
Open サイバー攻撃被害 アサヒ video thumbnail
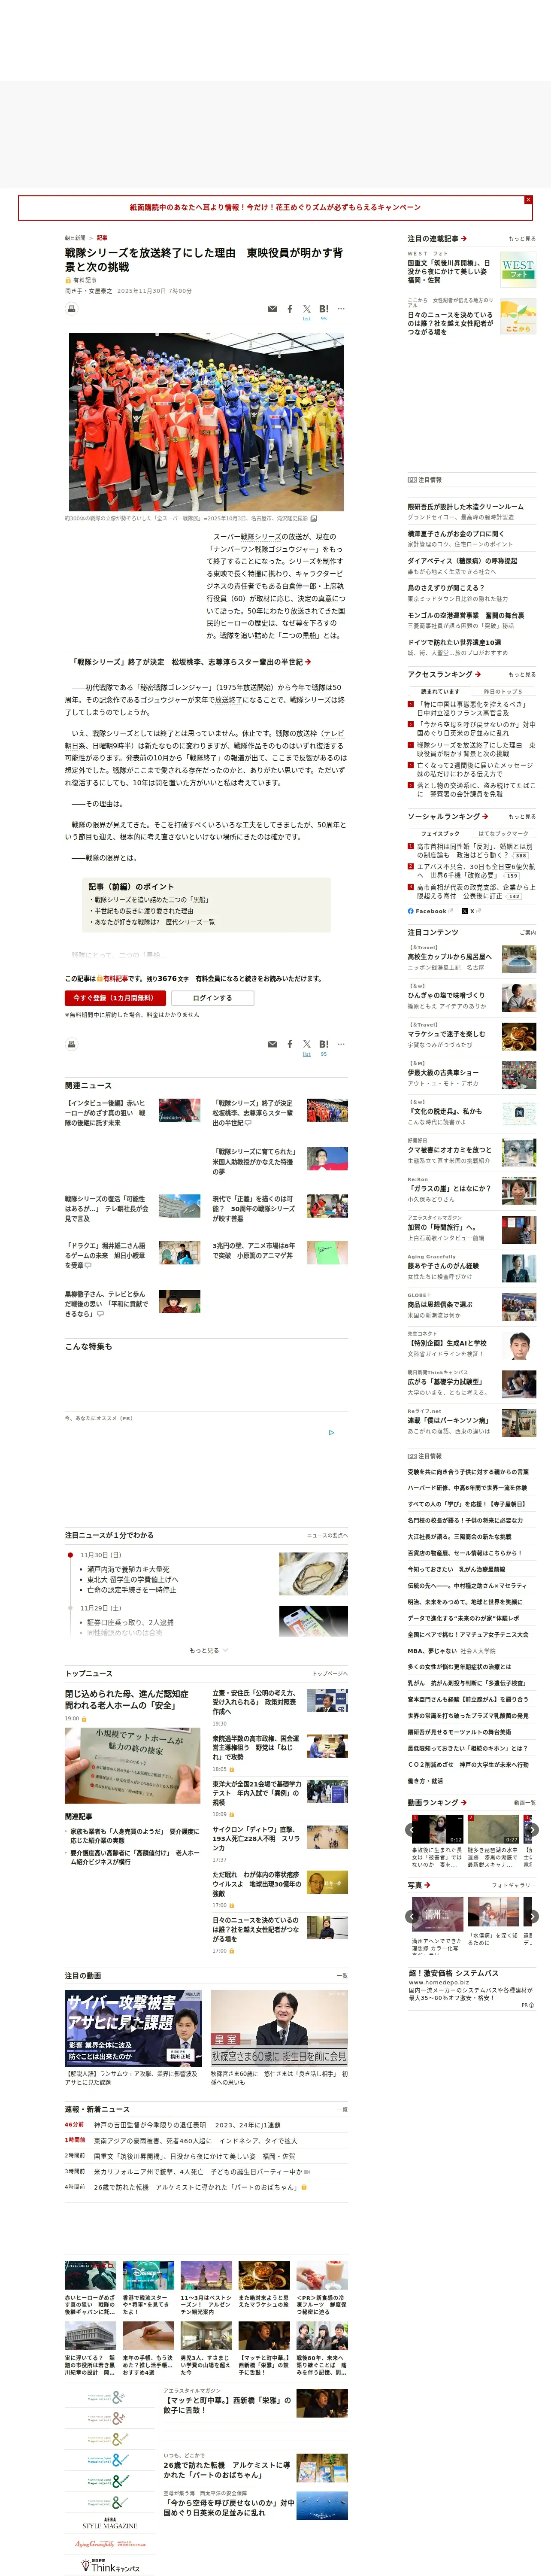click(x=134, y=2028)
